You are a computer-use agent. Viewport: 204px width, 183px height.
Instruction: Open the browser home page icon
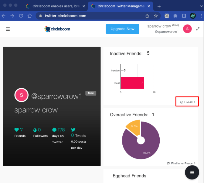[x=30, y=16]
